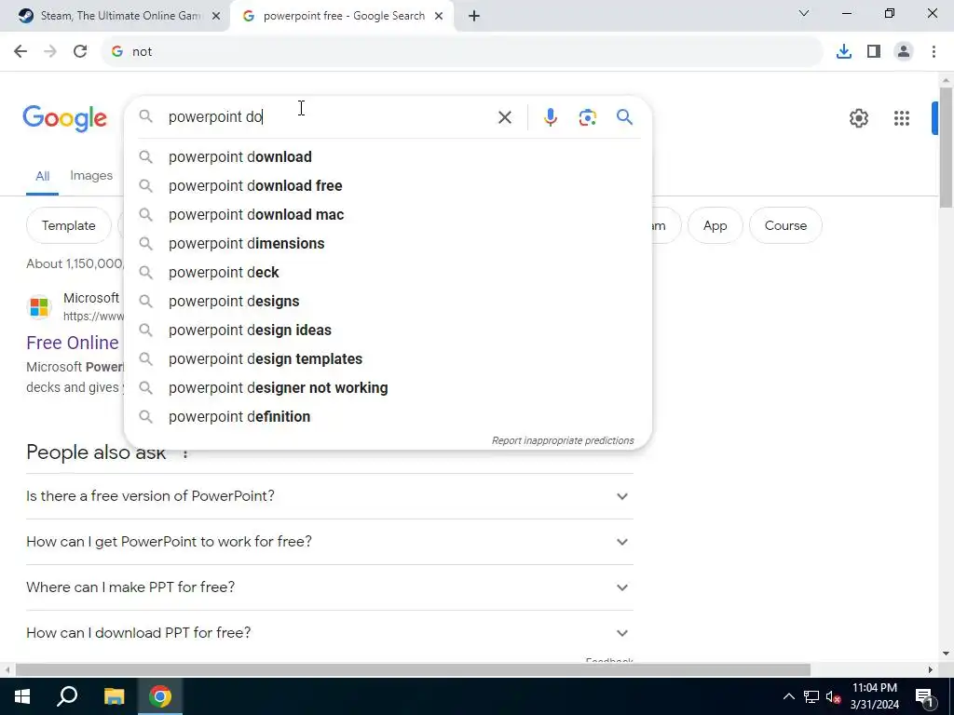The image size is (954, 715).
Task: Open Windows taskbar search
Action: tap(67, 696)
